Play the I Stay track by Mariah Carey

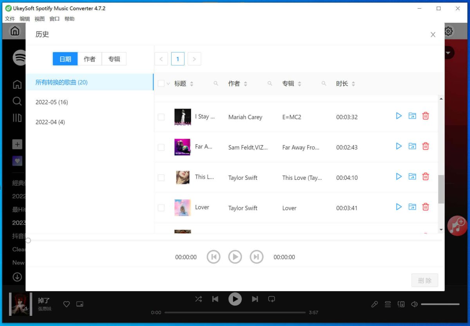click(x=399, y=116)
